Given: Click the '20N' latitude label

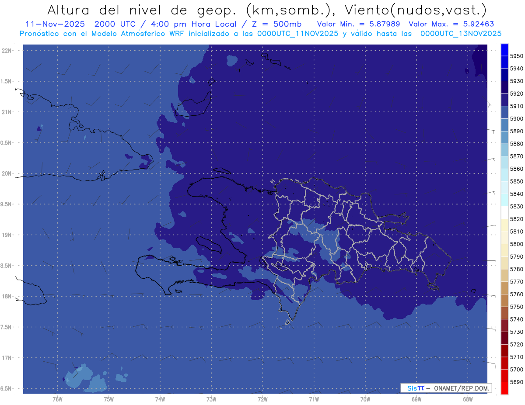Looking at the screenshot, I should click(7, 173).
